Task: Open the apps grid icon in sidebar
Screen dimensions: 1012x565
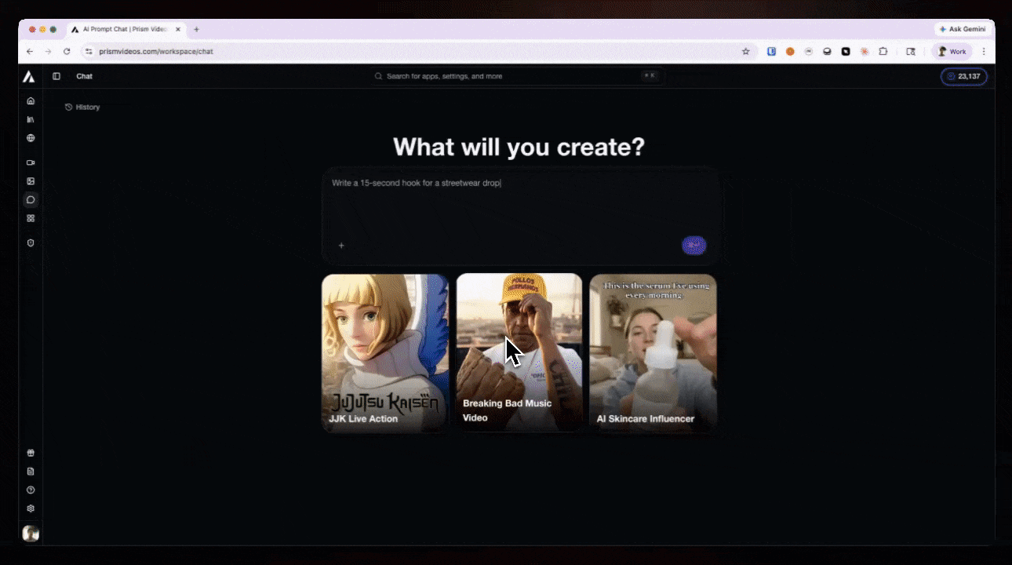Action: (x=31, y=218)
